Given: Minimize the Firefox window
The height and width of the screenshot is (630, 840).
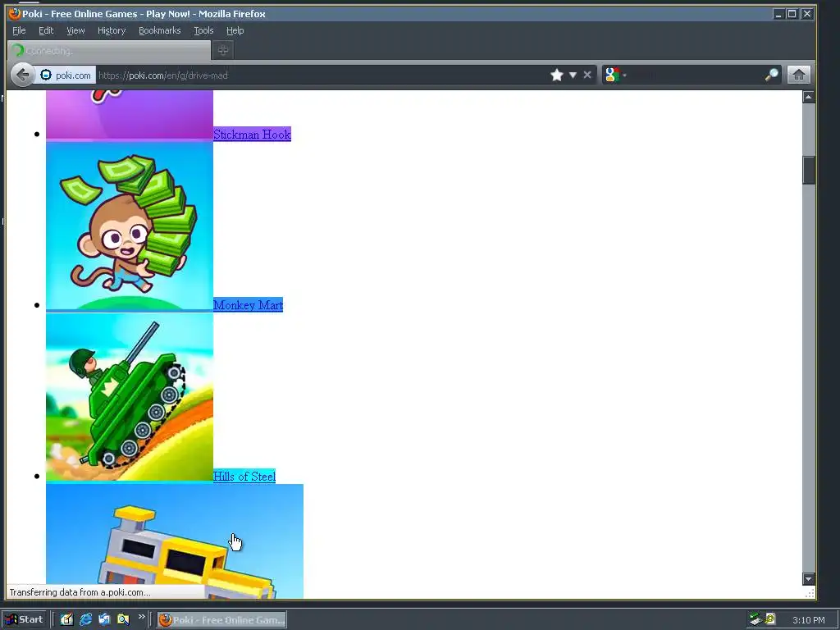Looking at the screenshot, I should (x=778, y=14).
